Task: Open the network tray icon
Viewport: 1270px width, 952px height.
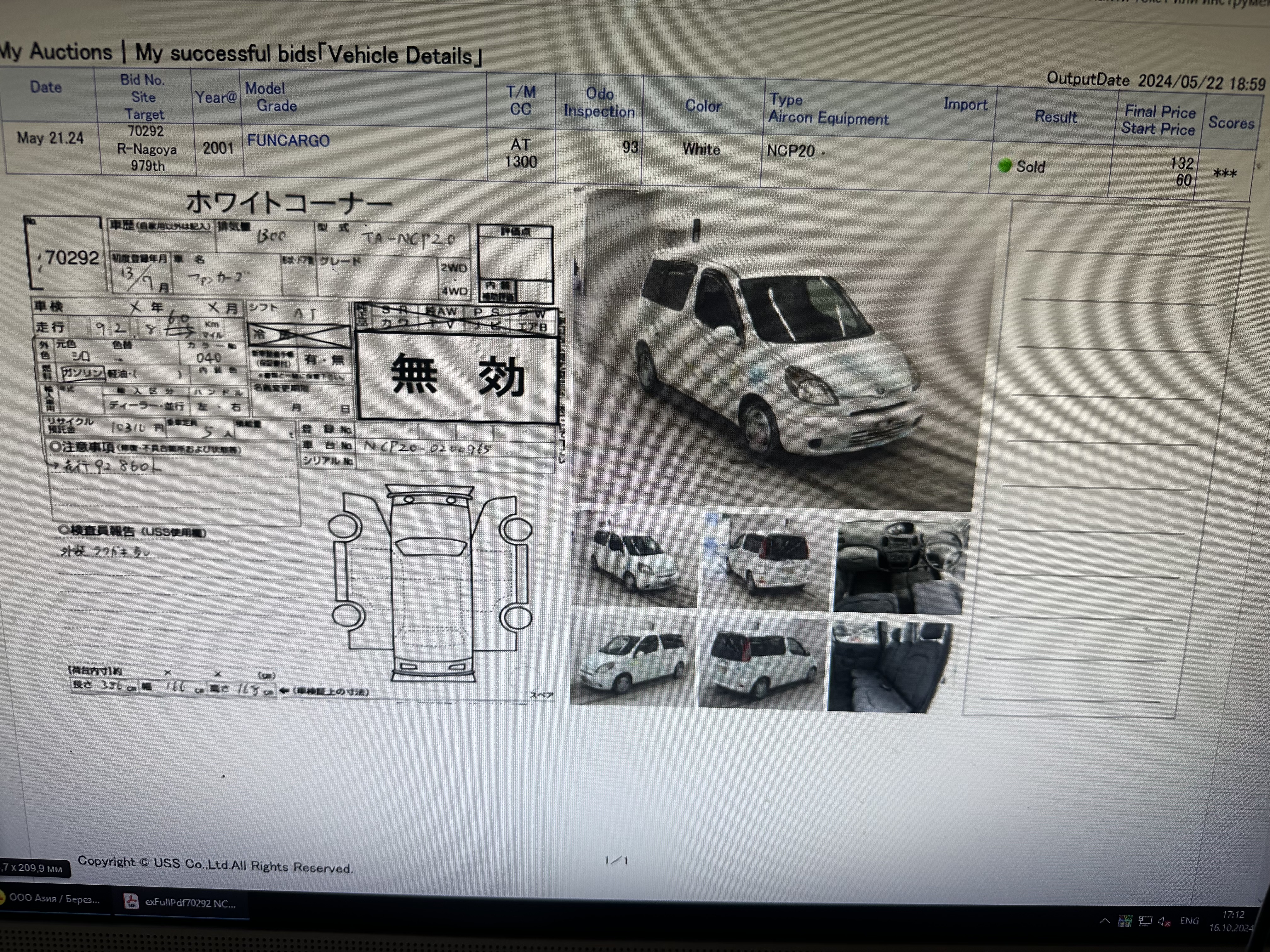Action: (1145, 921)
